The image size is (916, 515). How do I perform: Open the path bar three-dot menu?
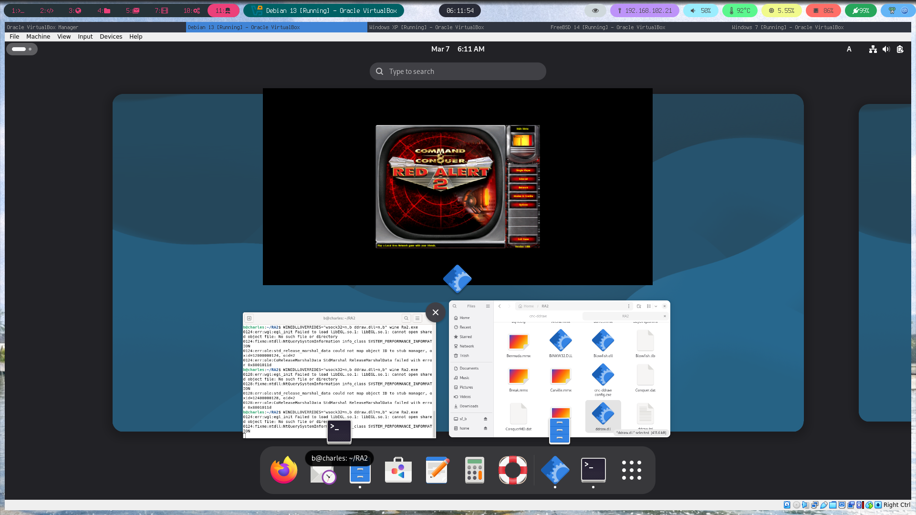click(x=628, y=306)
